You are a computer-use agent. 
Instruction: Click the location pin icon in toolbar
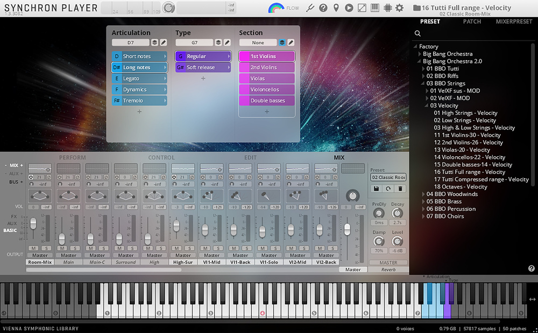tap(336, 8)
